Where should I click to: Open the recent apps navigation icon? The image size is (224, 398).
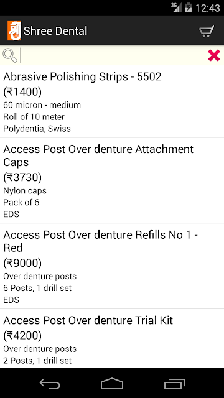coord(174,384)
